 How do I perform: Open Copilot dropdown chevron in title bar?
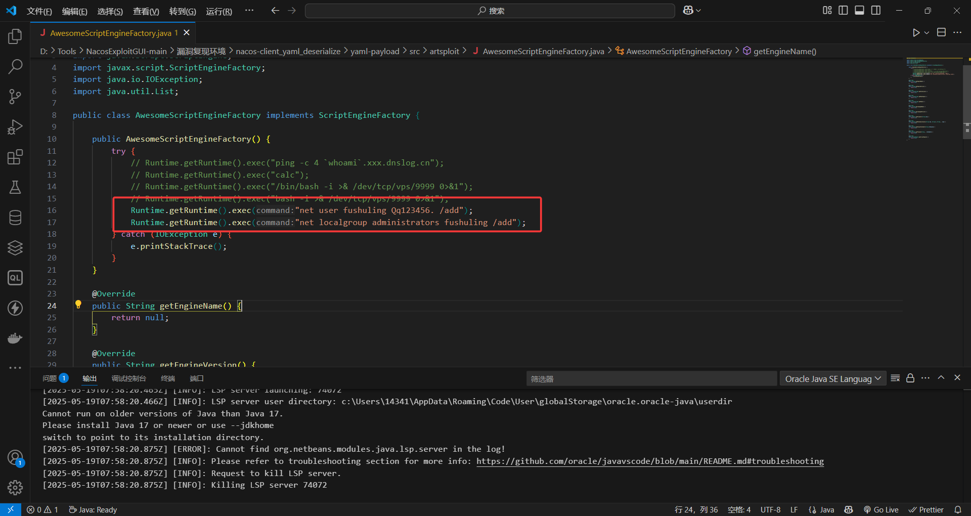point(698,11)
